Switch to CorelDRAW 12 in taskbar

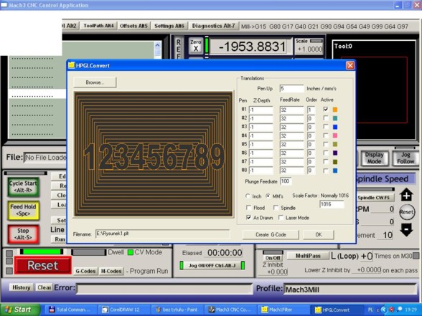point(123,310)
